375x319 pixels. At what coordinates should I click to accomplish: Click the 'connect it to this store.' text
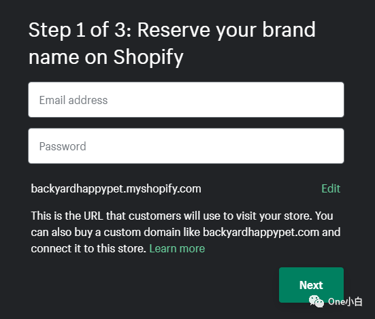(88, 248)
